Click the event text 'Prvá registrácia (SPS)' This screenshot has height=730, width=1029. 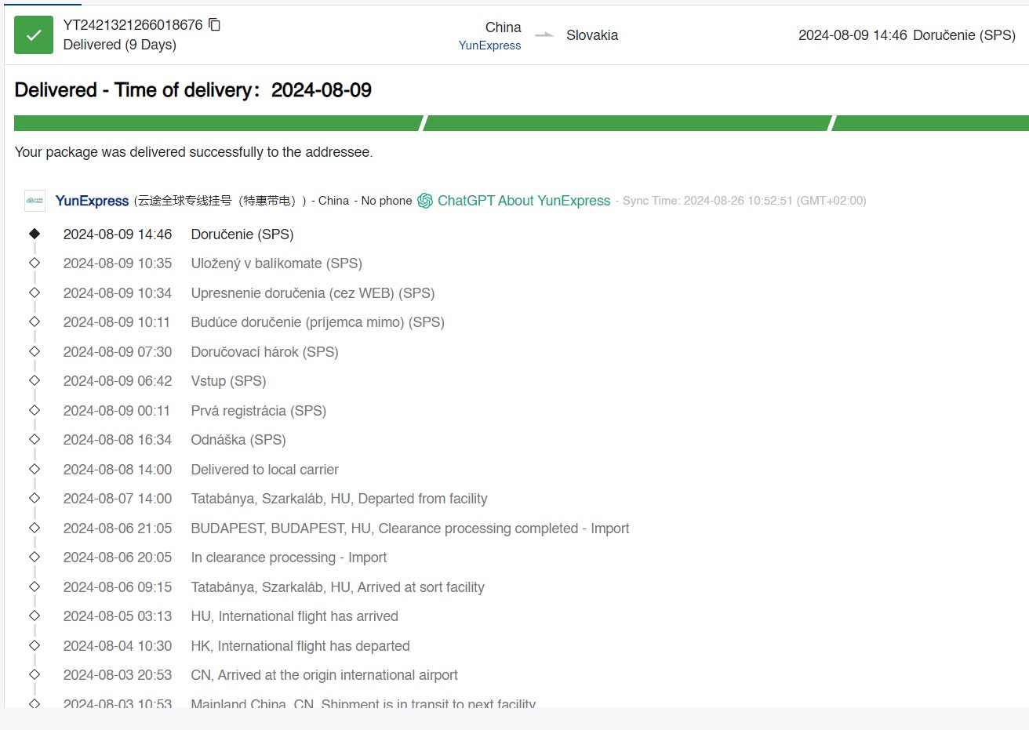point(259,411)
